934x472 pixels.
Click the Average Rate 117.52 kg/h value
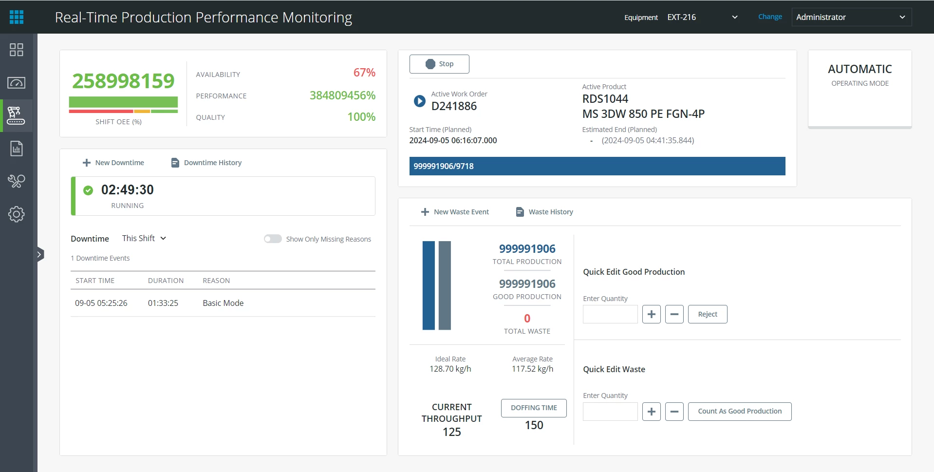(x=532, y=369)
